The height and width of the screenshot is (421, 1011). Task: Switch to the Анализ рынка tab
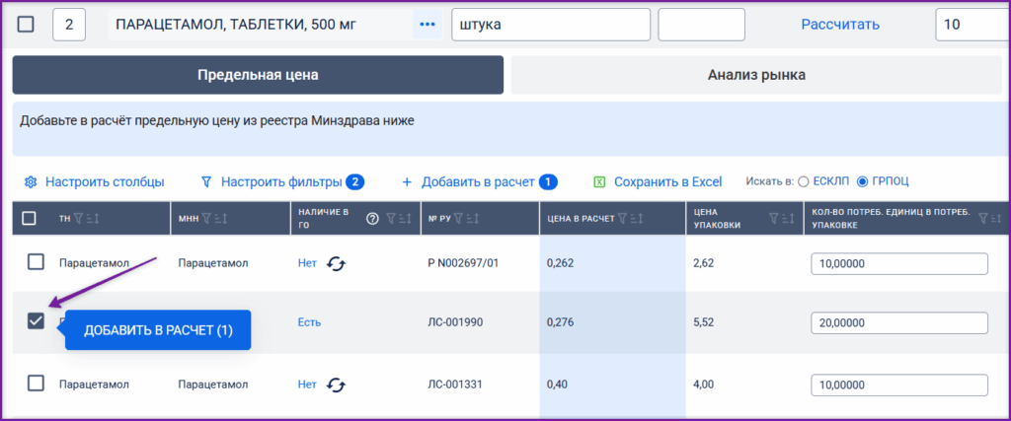(x=756, y=75)
